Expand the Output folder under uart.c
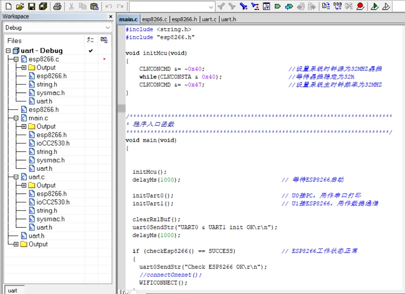405x294 pixels. 24,185
